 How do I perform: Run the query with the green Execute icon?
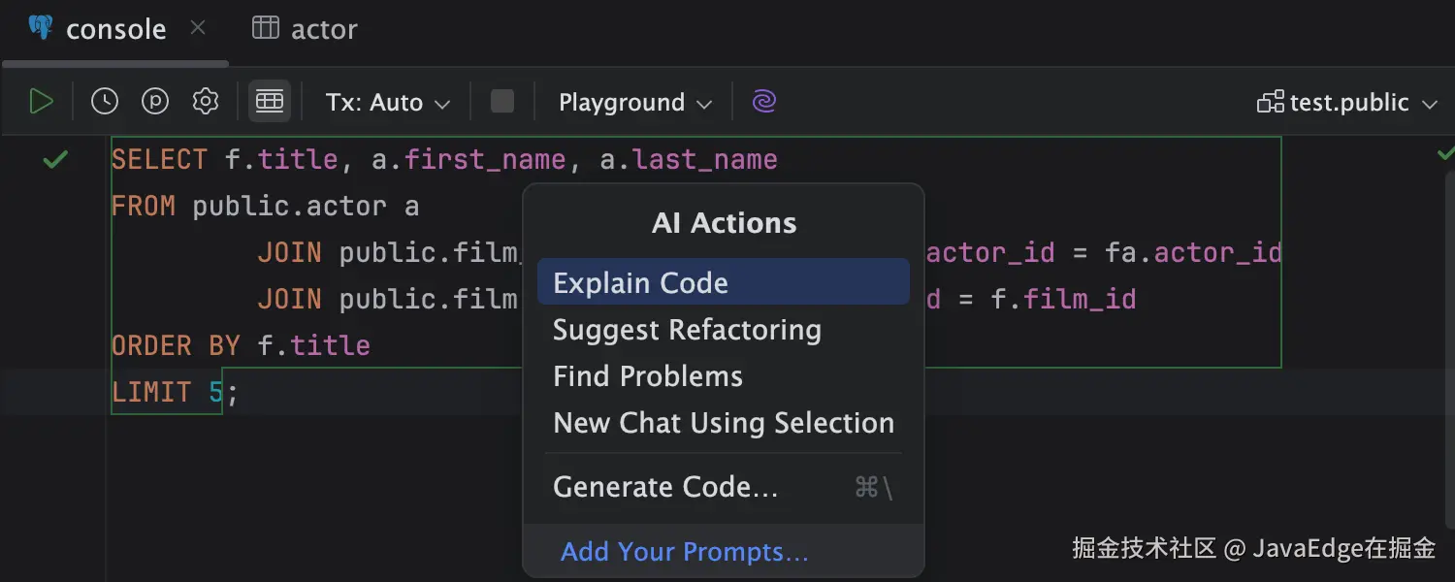point(41,102)
